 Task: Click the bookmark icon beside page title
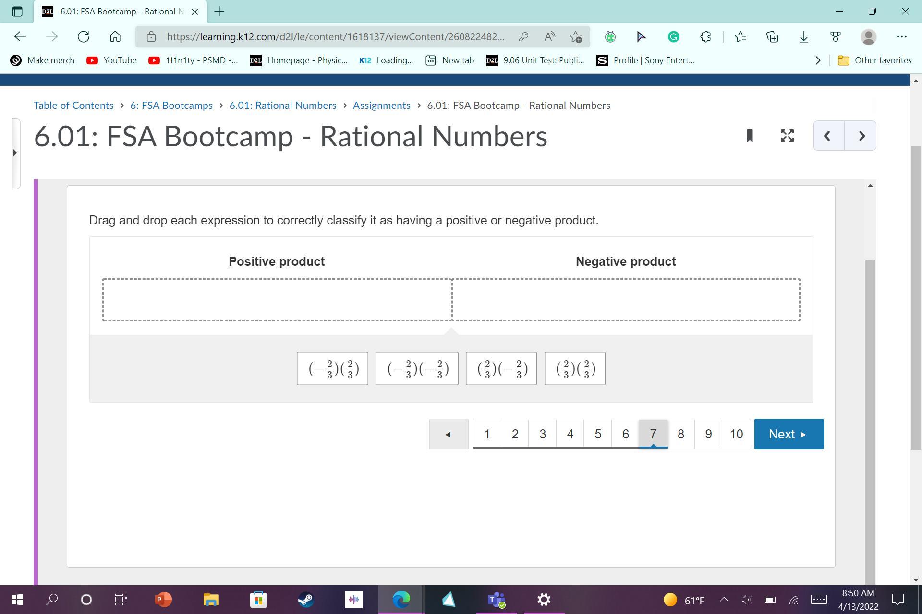point(750,136)
